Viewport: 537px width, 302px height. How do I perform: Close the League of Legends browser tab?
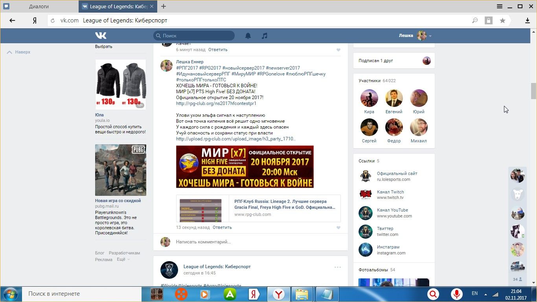click(x=152, y=6)
